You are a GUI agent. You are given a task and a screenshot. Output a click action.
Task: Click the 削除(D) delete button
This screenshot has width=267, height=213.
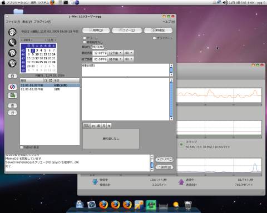click(x=96, y=30)
